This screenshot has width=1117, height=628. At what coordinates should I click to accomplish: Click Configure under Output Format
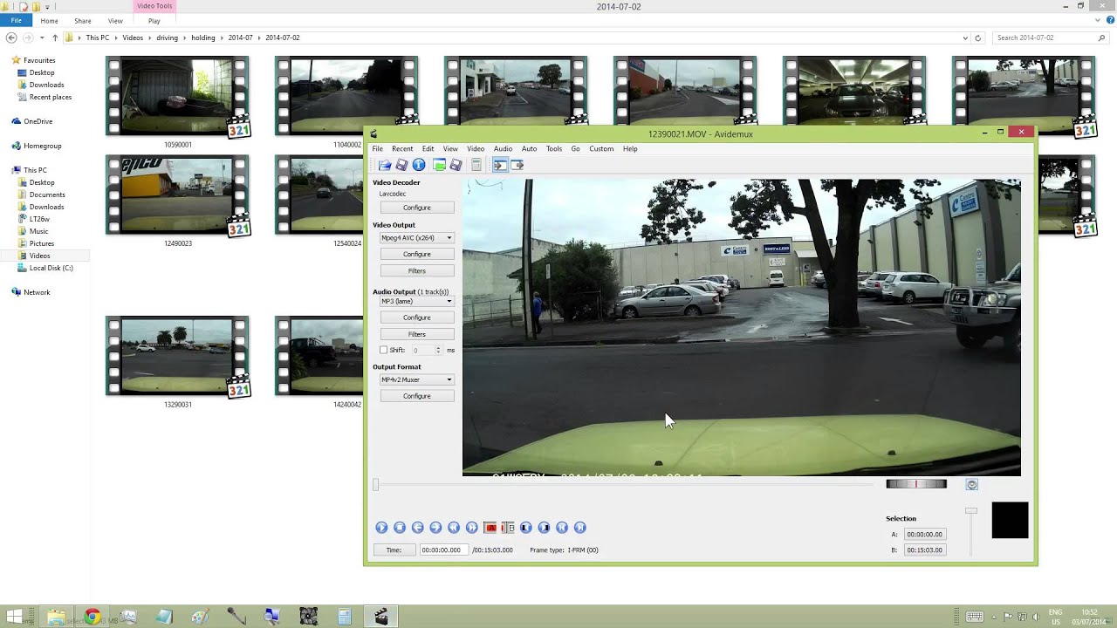coord(417,396)
